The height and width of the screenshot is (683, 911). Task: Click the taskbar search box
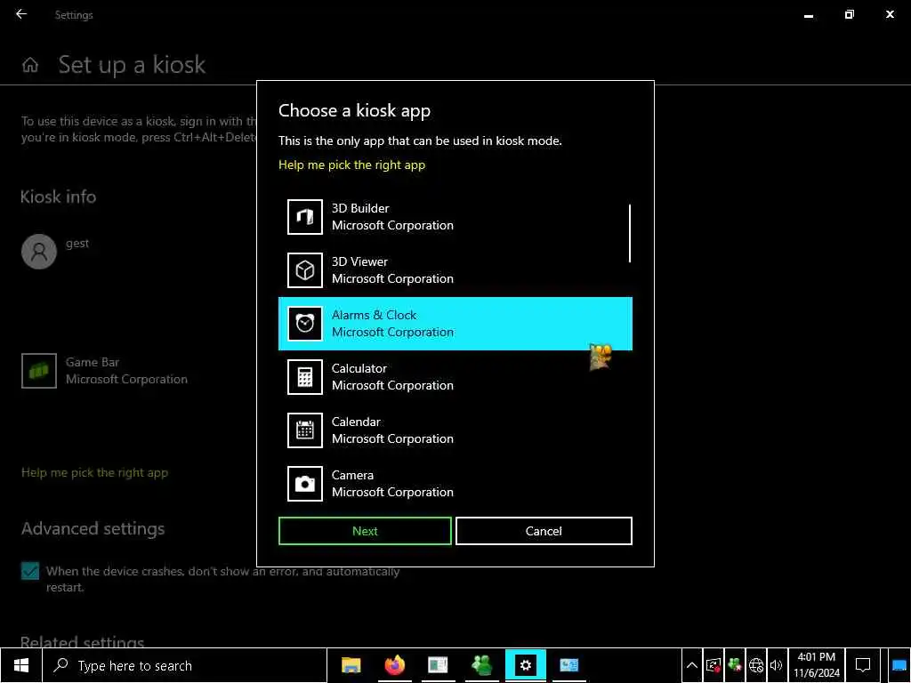point(185,665)
